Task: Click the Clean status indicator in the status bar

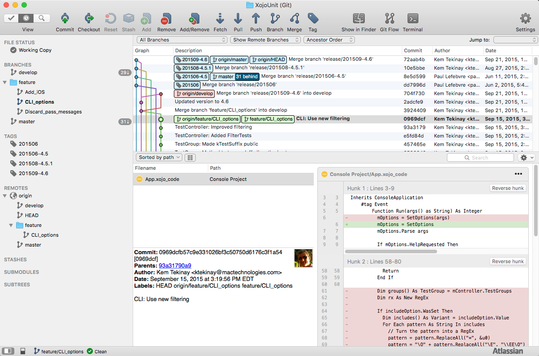Action: coord(97,352)
